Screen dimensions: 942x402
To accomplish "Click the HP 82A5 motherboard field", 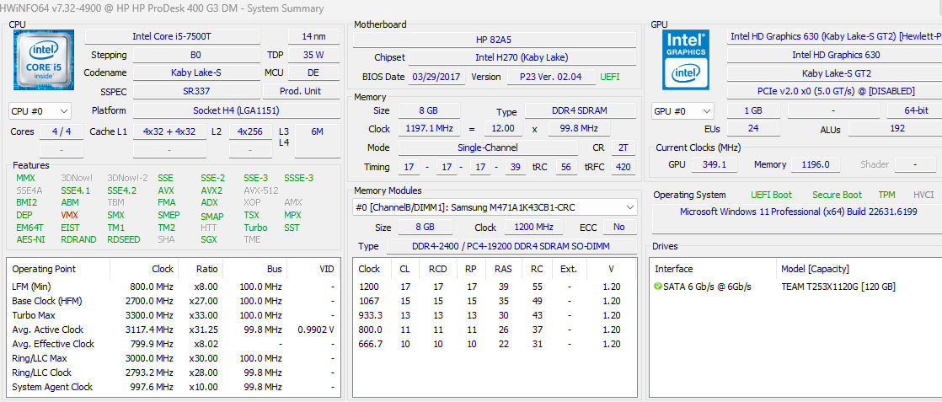I will pyautogui.click(x=495, y=40).
